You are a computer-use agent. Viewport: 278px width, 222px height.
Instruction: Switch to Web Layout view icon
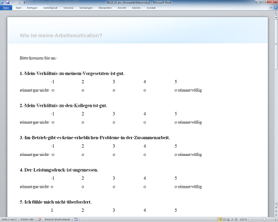pos(228,219)
